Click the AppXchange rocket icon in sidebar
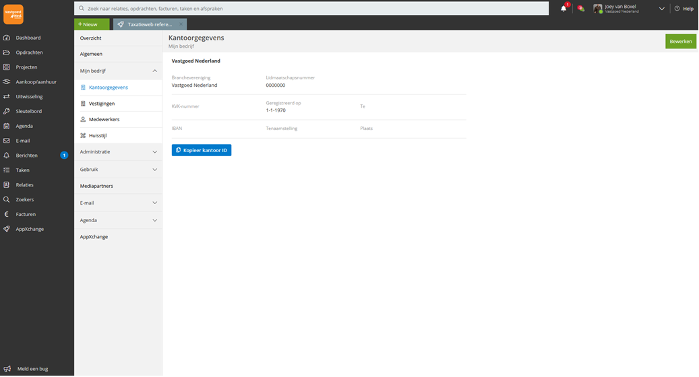 point(7,229)
